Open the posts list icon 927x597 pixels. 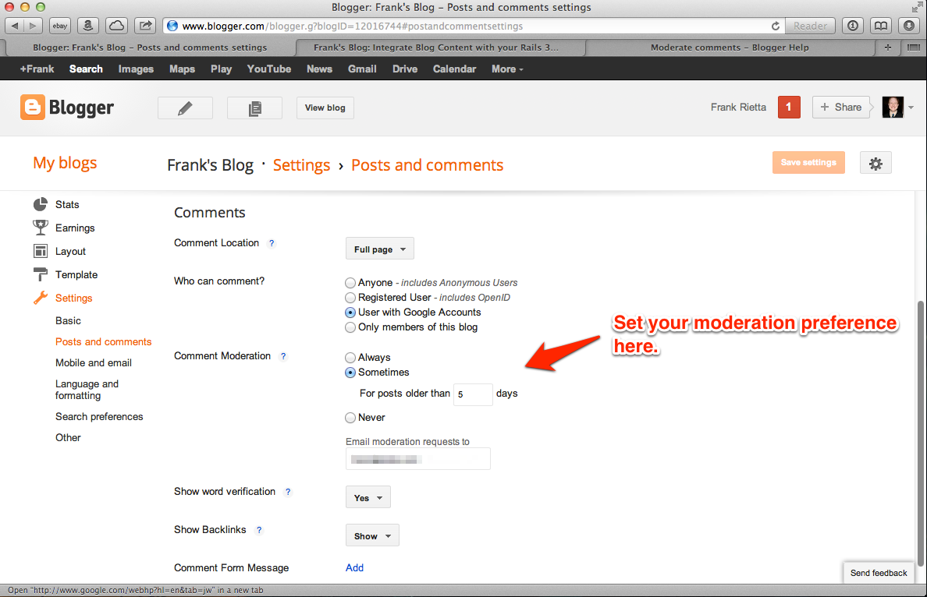[x=255, y=108]
